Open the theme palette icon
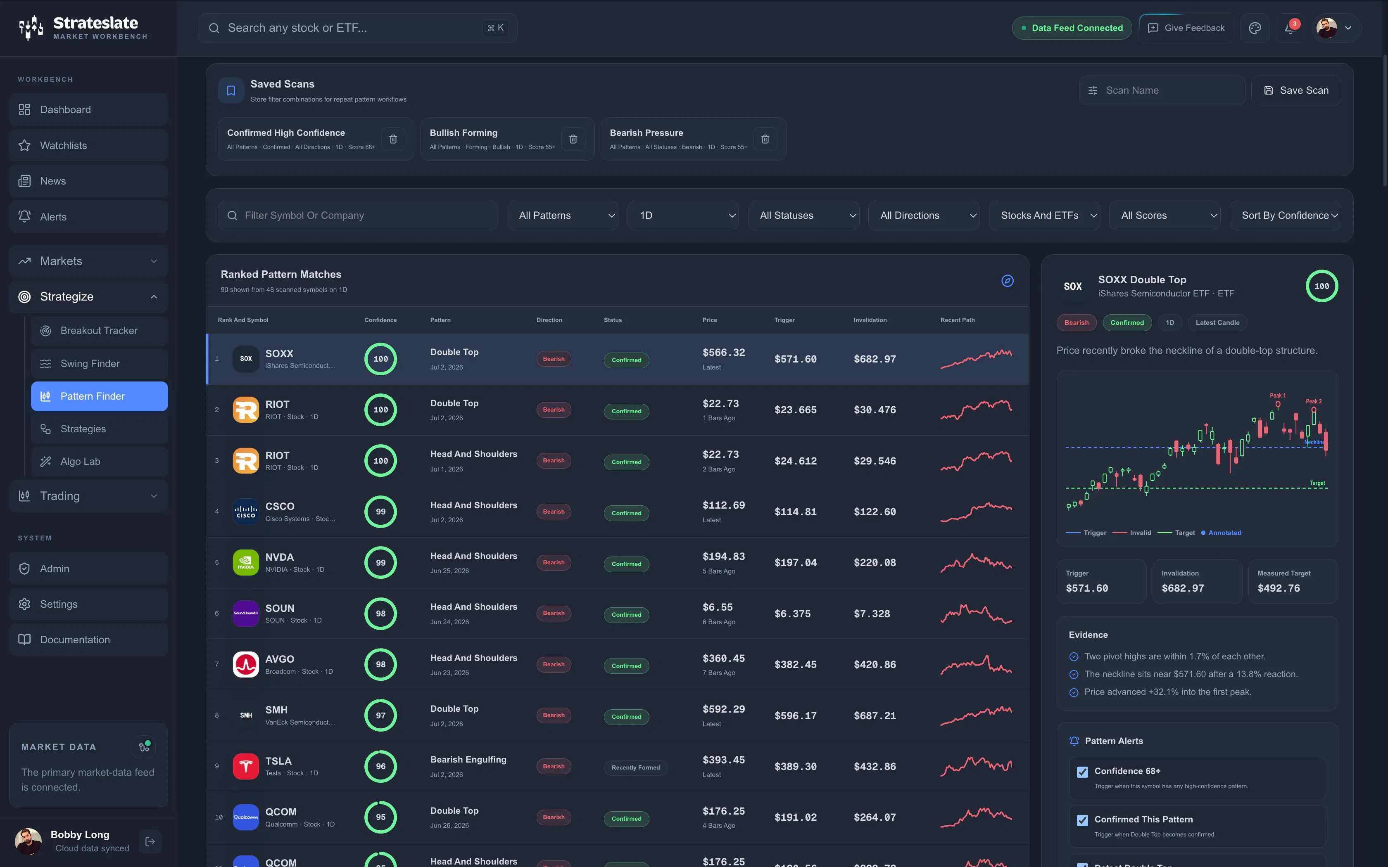1388x867 pixels. (x=1255, y=28)
